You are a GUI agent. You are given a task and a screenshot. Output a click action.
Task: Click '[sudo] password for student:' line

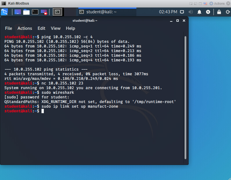(x=37, y=97)
